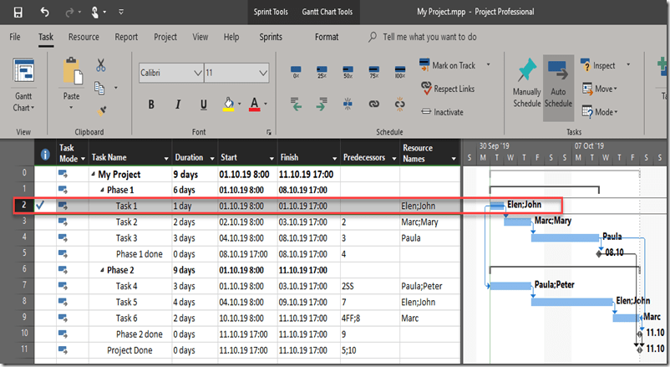
Task: Toggle Underline formatting
Action: click(204, 104)
